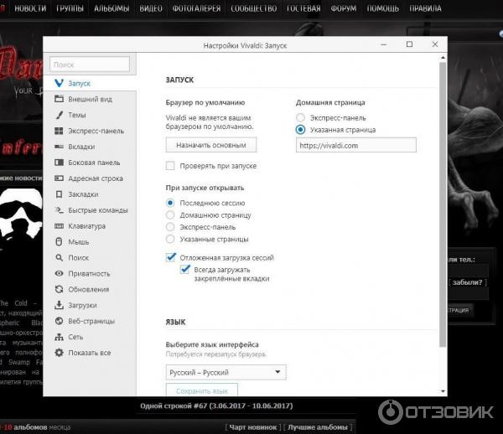
Task: Click the Мышь mouse icon
Action: point(59,241)
